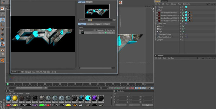216x109 pixels.
Task: Toggle the green check on Light
Action: [x=184, y=32]
